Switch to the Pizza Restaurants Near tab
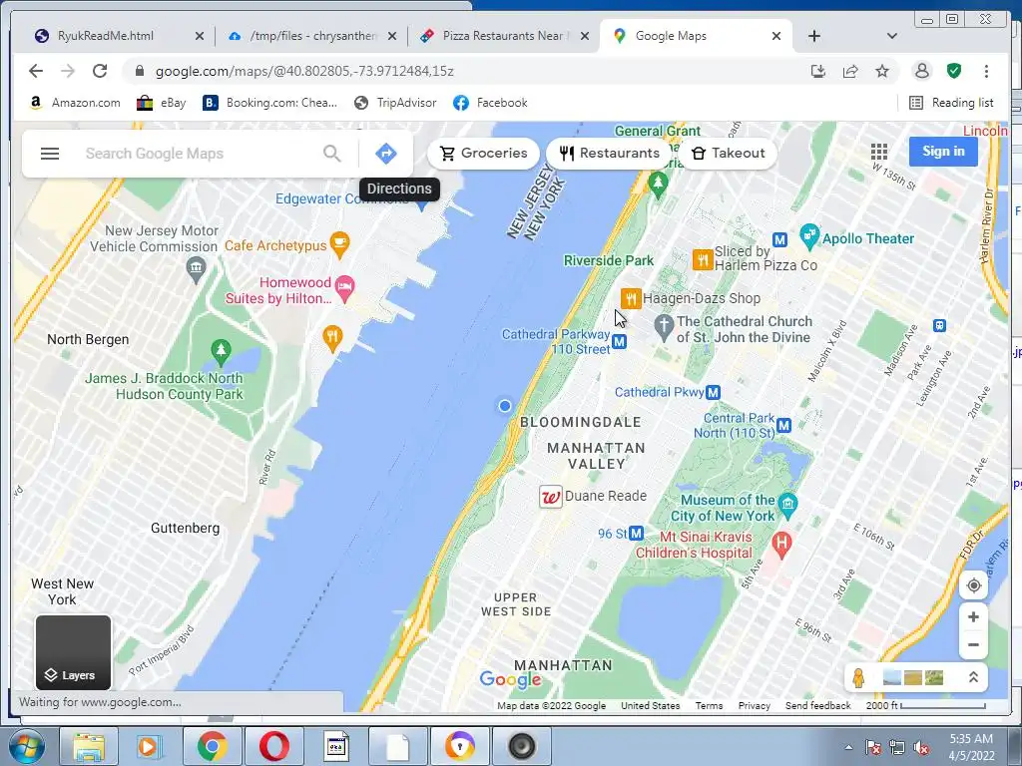The height and width of the screenshot is (766, 1022). [x=503, y=36]
